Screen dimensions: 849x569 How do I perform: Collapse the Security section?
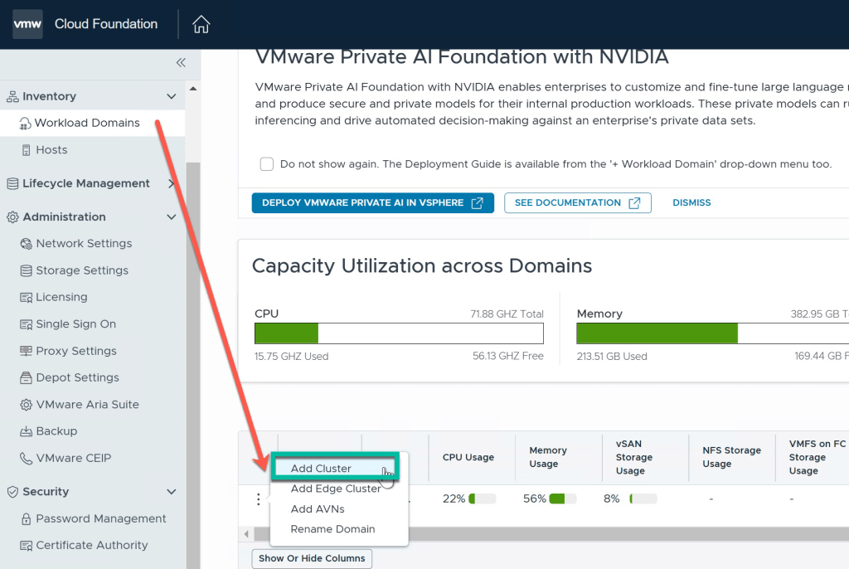[x=172, y=492]
